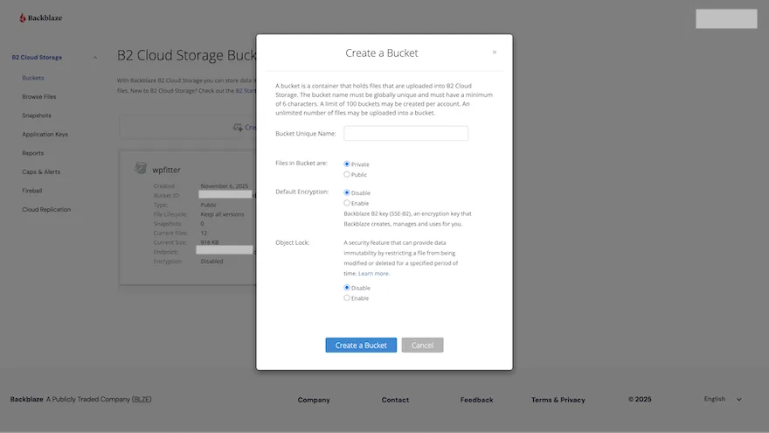The width and height of the screenshot is (769, 433).
Task: Click the 'Keep all versions' lifecycle value
Action: click(222, 214)
